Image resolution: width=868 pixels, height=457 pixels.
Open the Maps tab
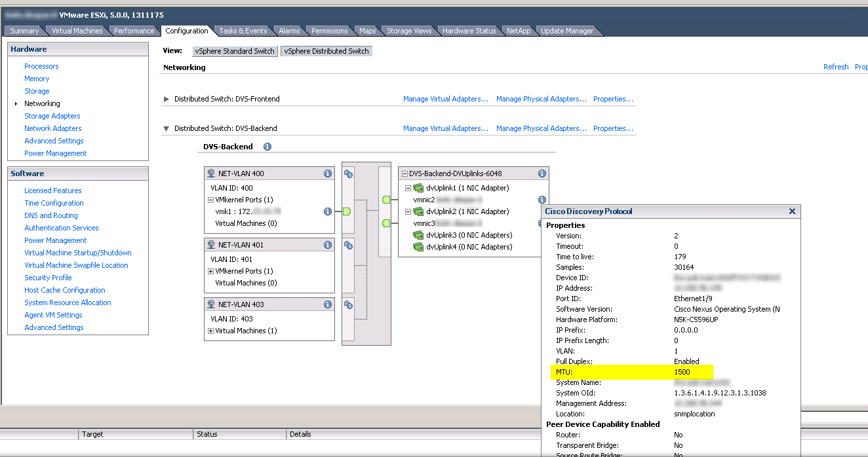click(368, 31)
